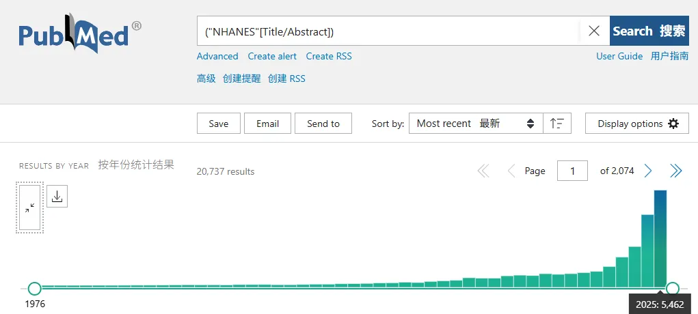Click the 1976 start year slider handle
Screen dimensions: 698x314
[34, 289]
